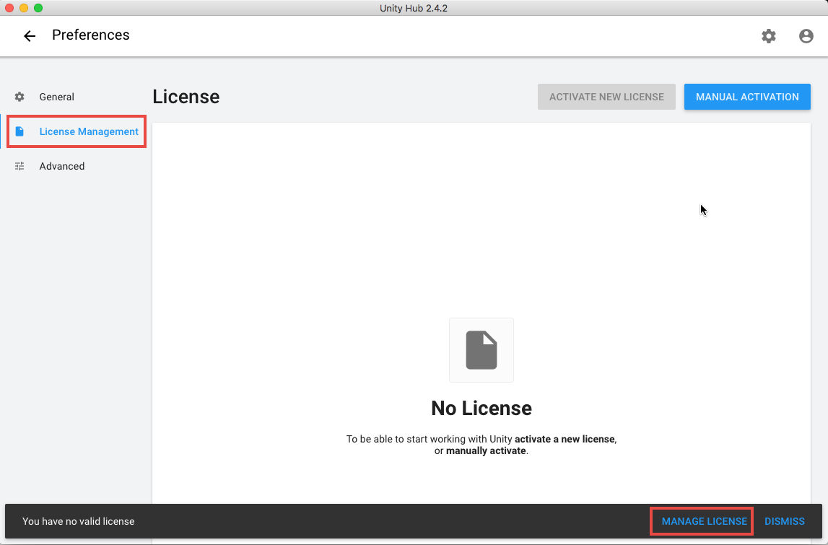
Task: Click the License Management document icon
Action: tap(19, 131)
